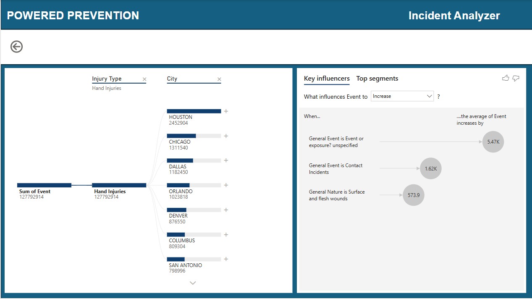
Task: Click the back arrow button
Action: [16, 47]
